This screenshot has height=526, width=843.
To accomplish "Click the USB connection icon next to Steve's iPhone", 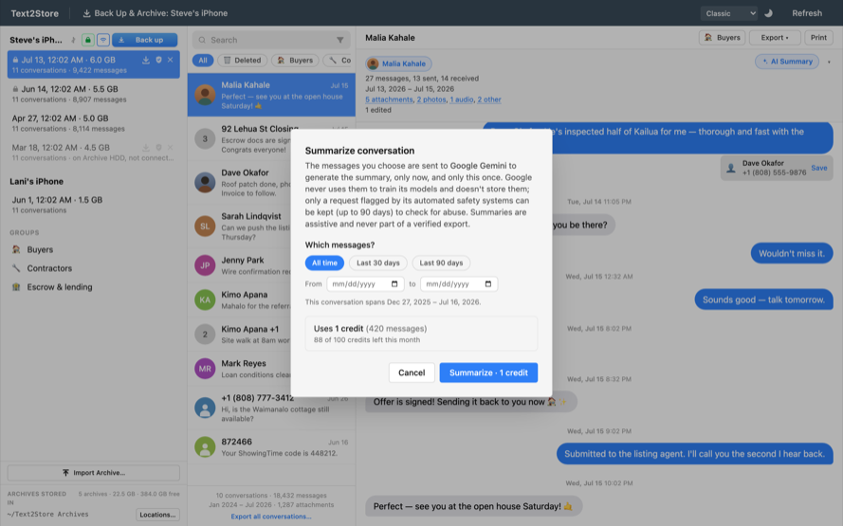I will 73,40.
